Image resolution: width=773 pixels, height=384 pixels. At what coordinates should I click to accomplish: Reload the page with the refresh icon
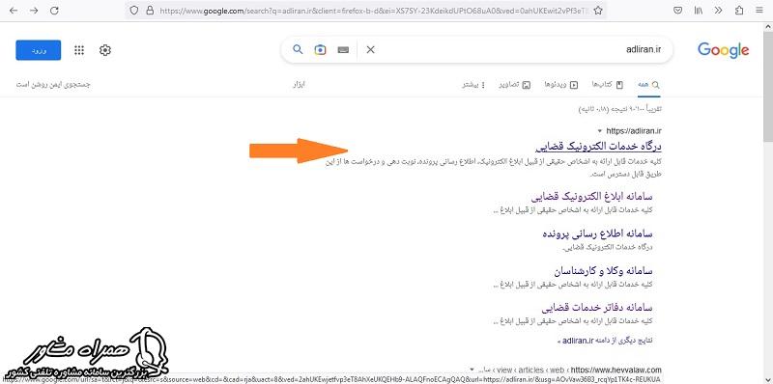(55, 11)
